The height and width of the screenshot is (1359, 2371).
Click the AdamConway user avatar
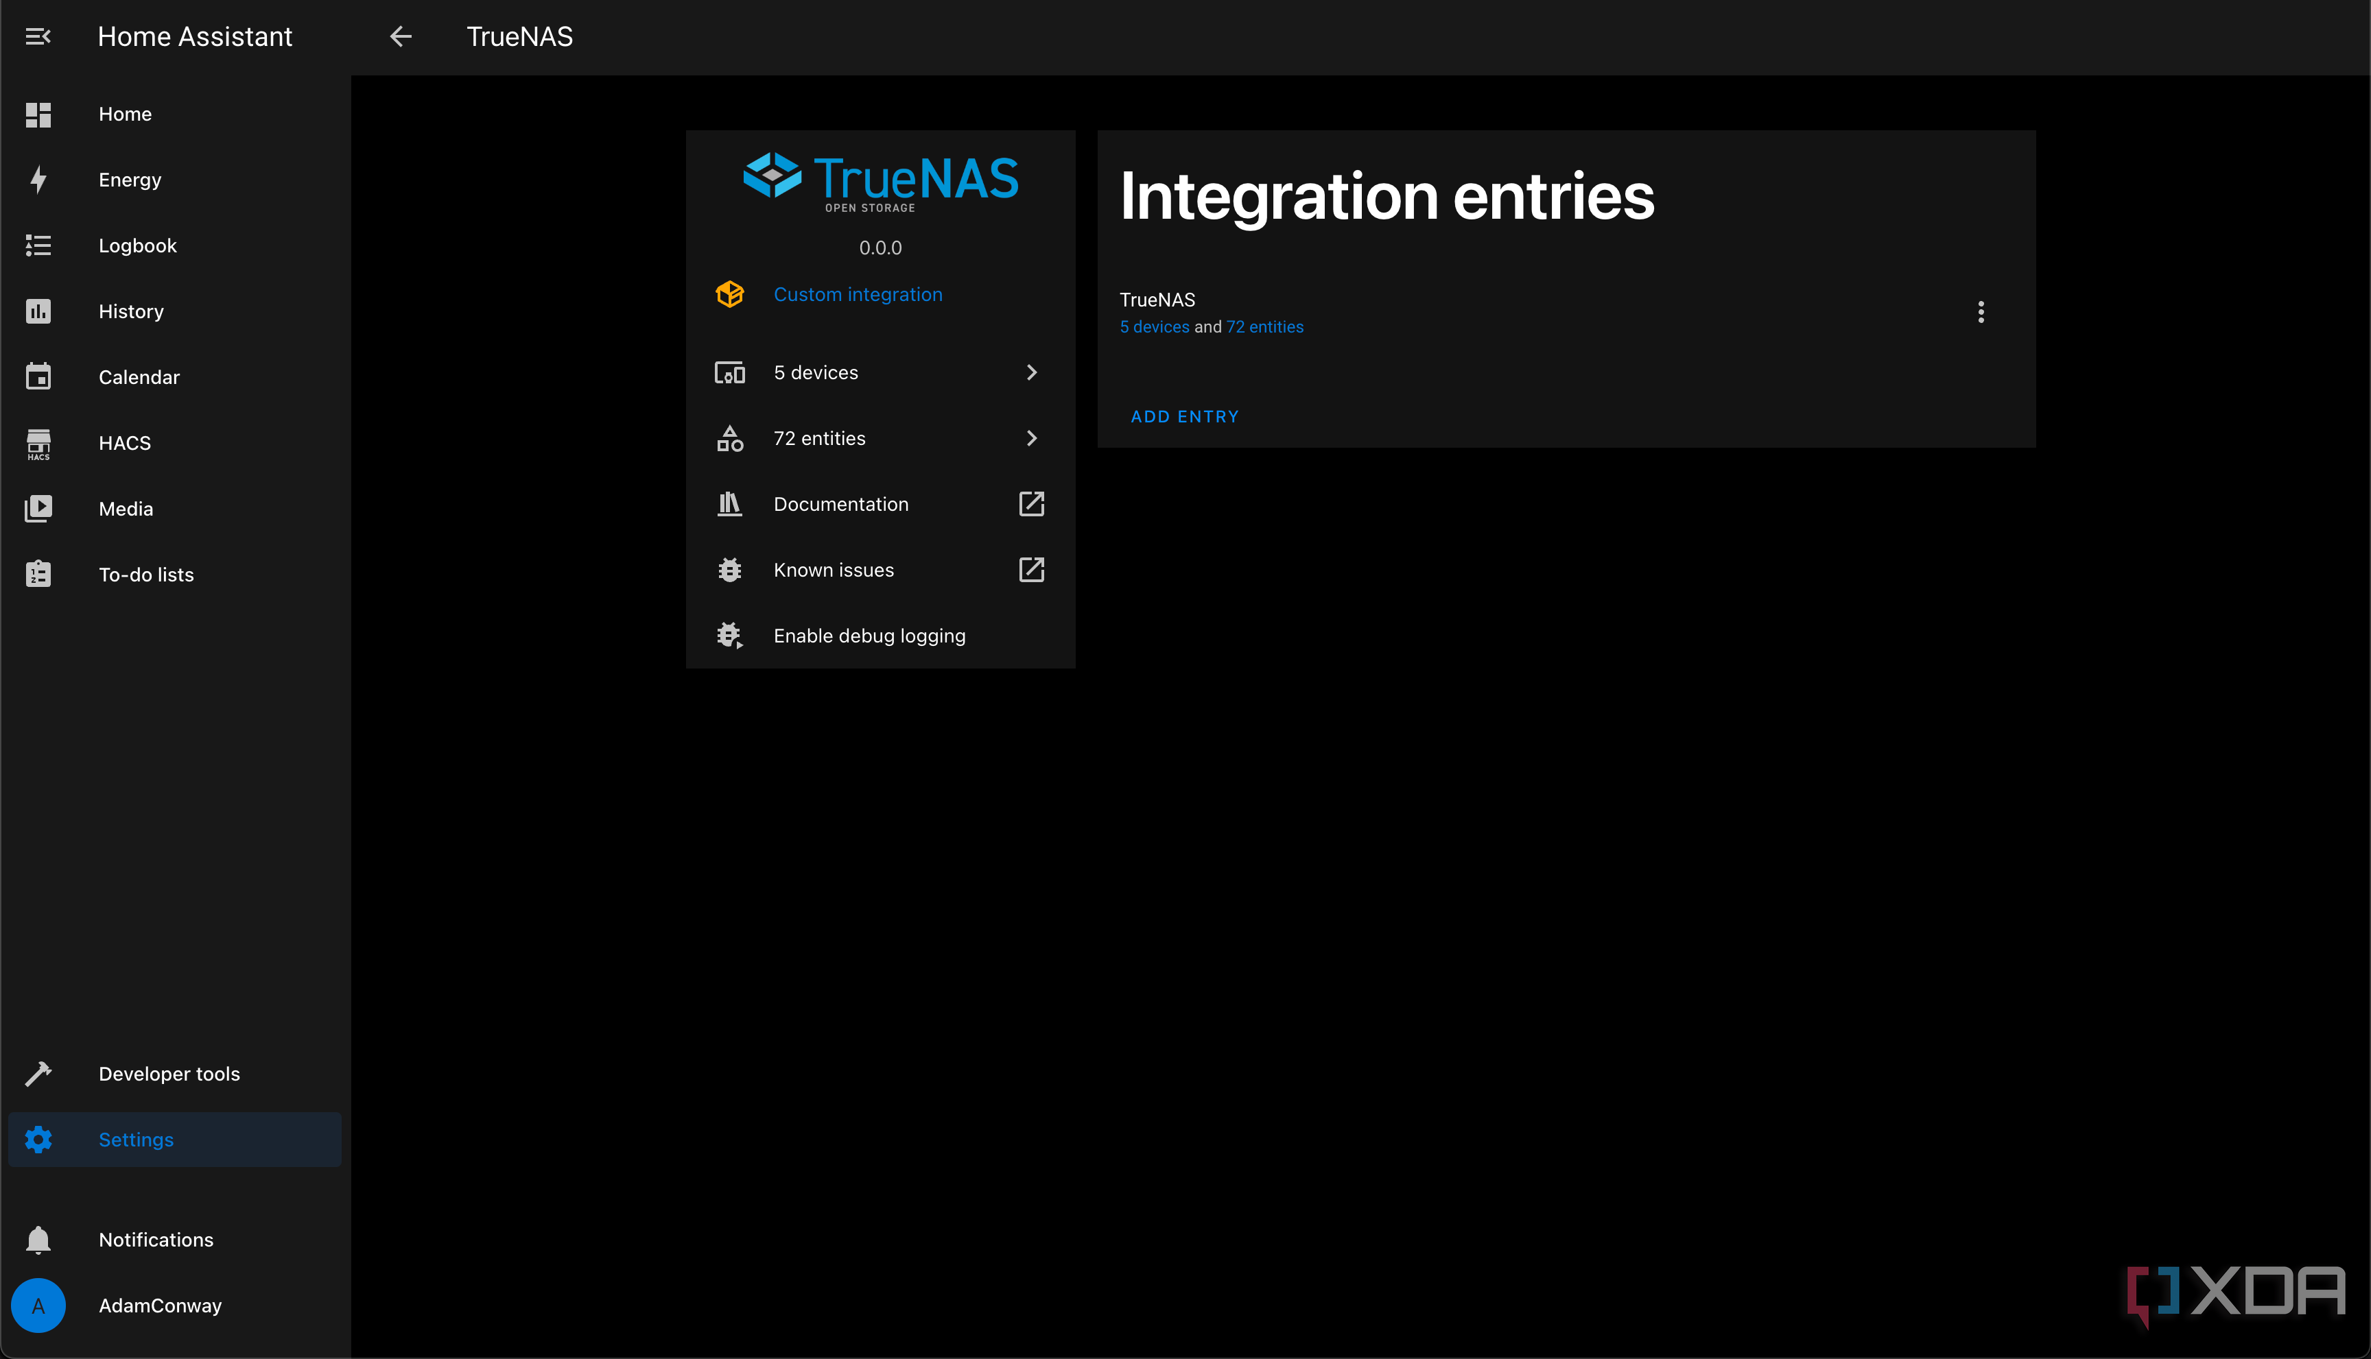click(38, 1306)
